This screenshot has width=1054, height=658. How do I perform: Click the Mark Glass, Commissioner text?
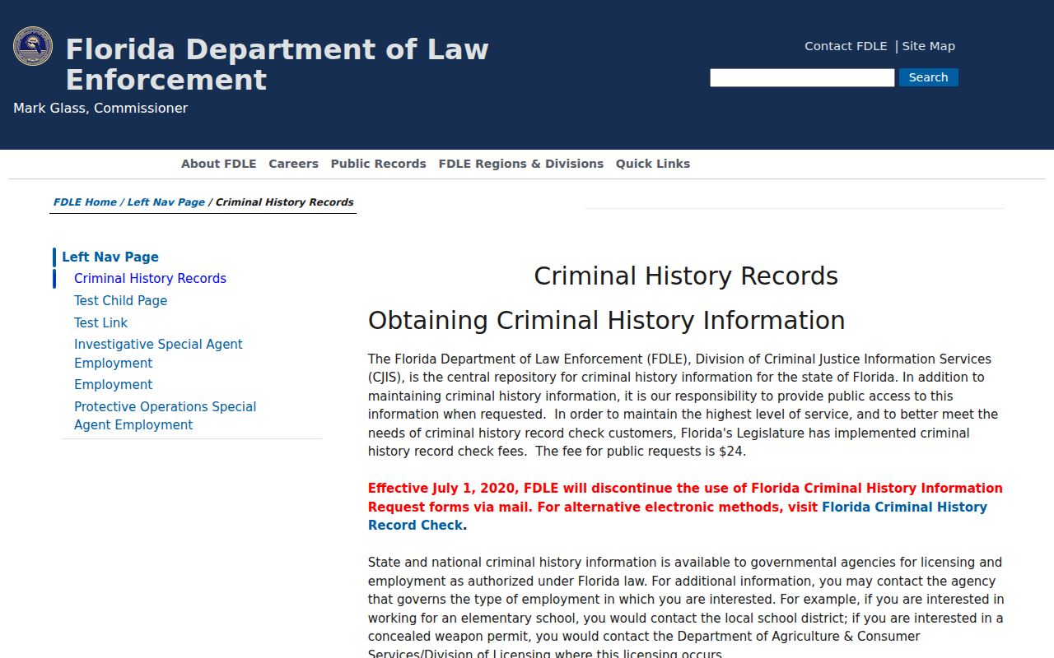point(100,109)
